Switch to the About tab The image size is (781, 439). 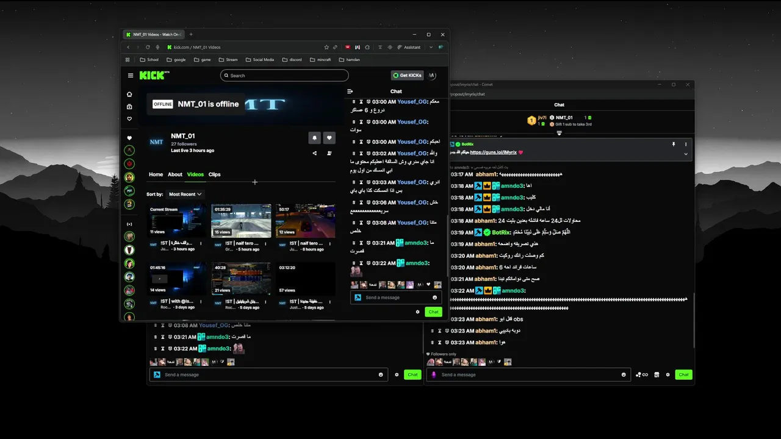(x=175, y=174)
